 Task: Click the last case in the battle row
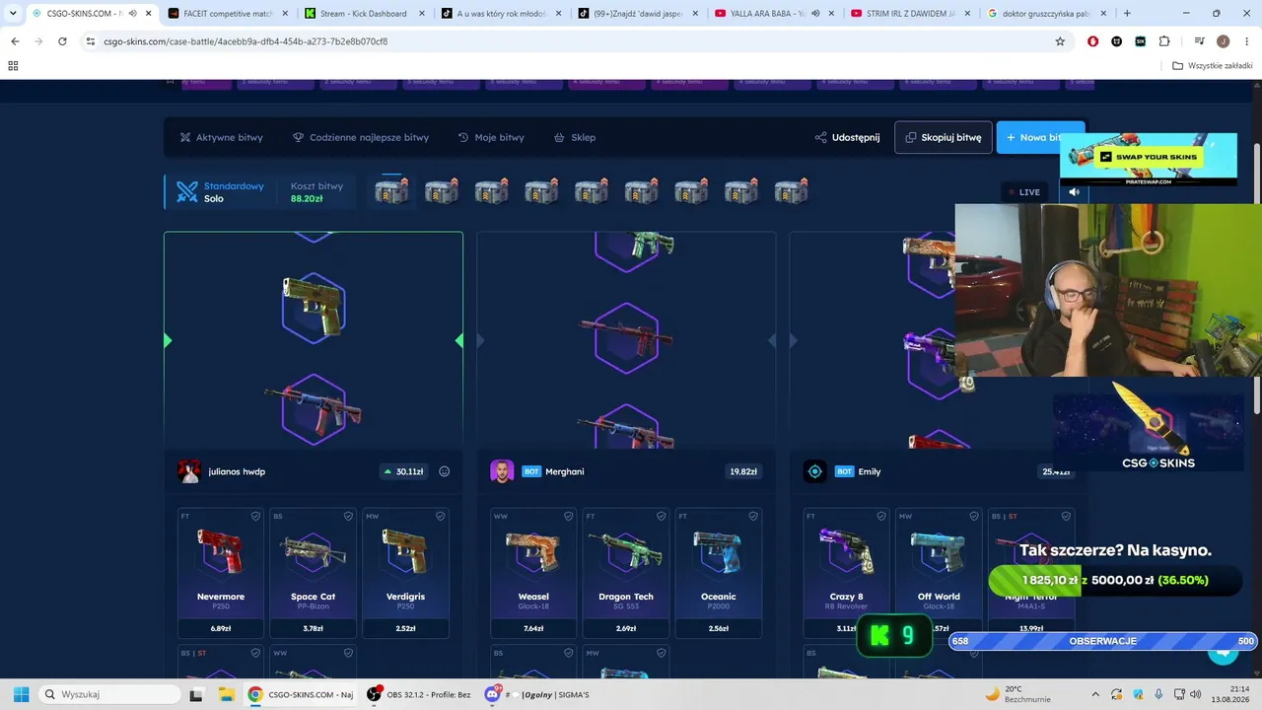791,191
